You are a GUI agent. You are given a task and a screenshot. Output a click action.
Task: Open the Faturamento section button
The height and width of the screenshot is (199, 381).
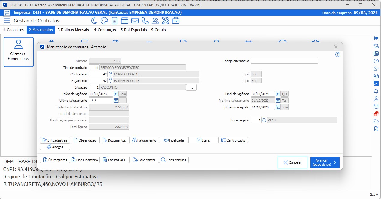point(144,140)
